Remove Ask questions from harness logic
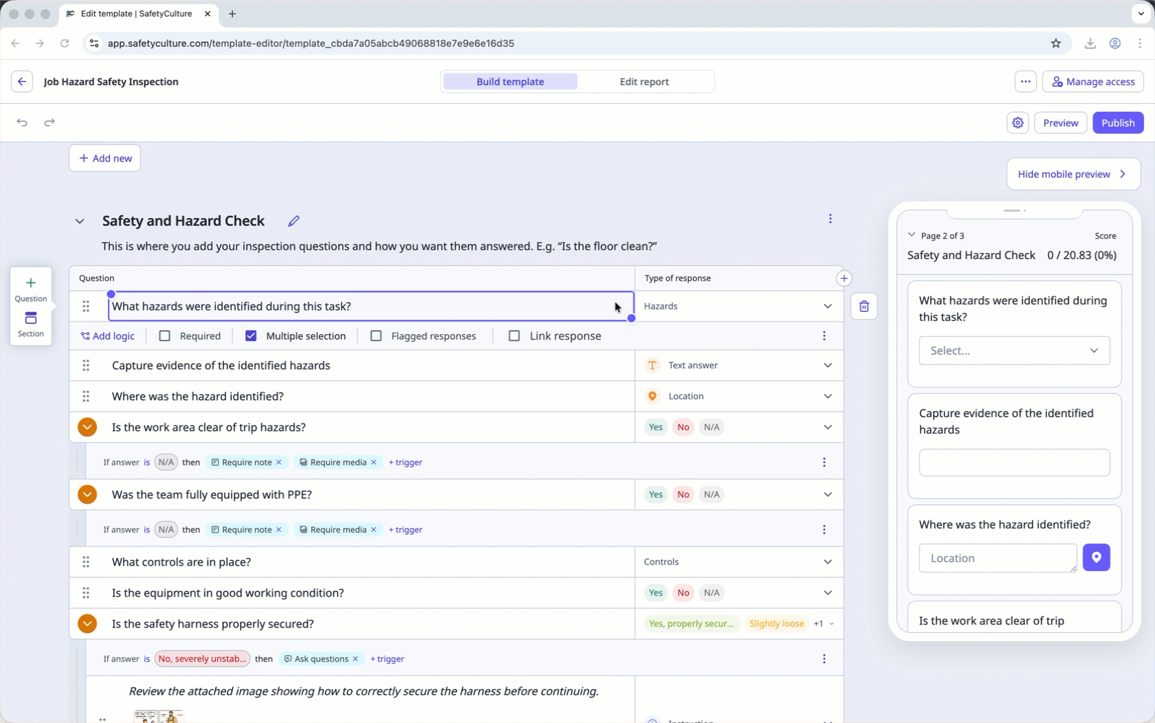Screen dimensions: 1155x723 (355, 659)
